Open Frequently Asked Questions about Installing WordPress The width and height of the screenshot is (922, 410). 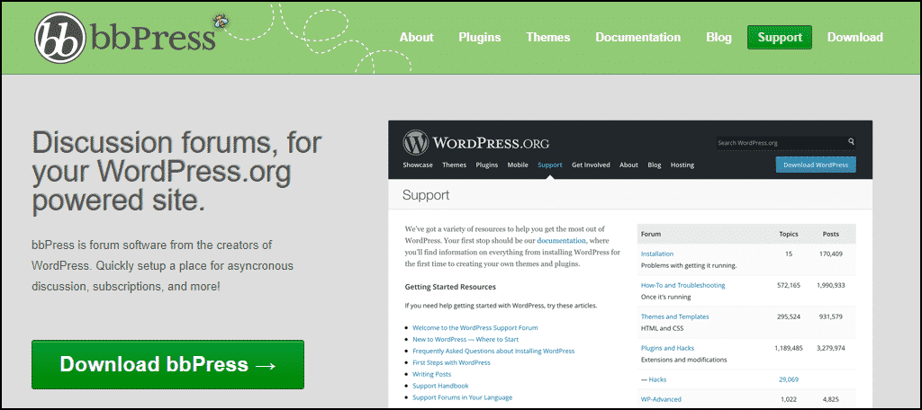tap(493, 351)
